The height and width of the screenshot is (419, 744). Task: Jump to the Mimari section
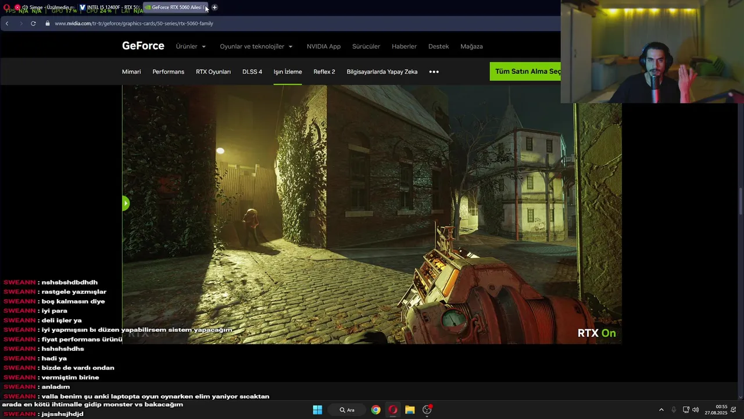coord(131,72)
